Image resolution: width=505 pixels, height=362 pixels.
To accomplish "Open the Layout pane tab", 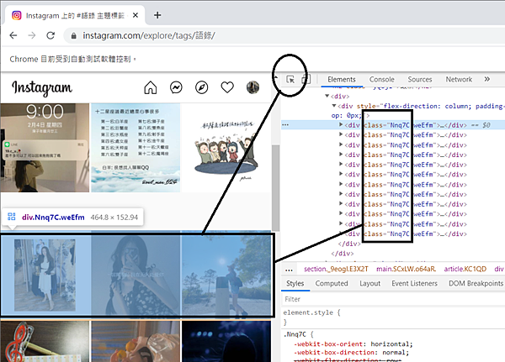I will (x=369, y=284).
